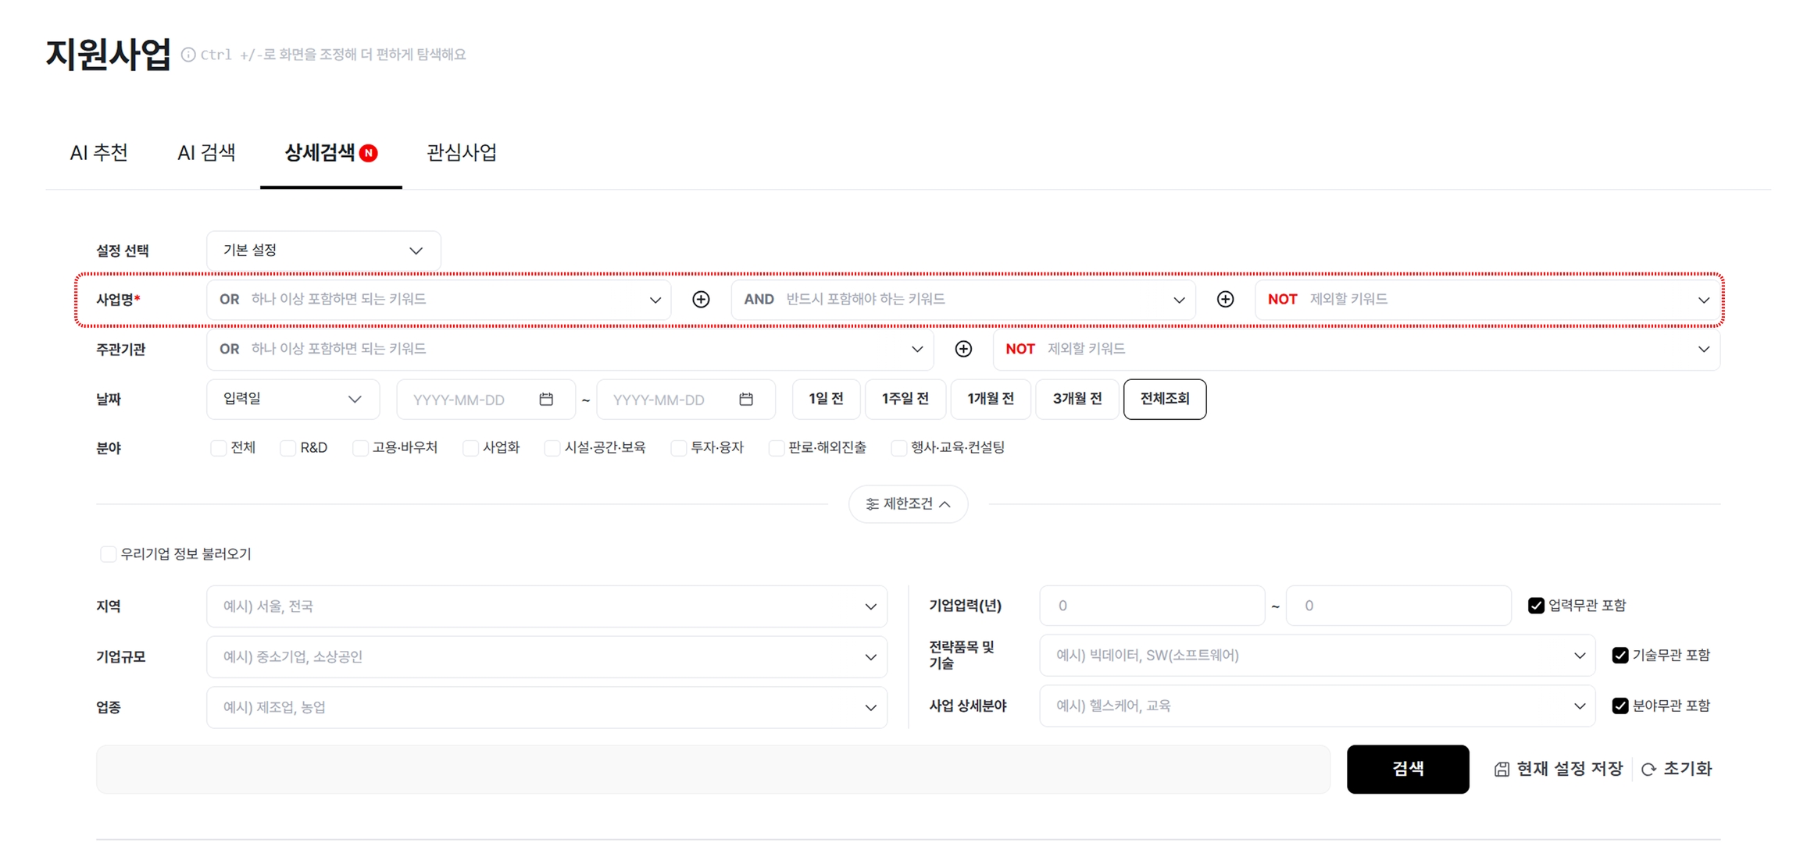This screenshot has height=864, width=1800.
Task: Switch to AI 추천 tab
Action: 98,153
